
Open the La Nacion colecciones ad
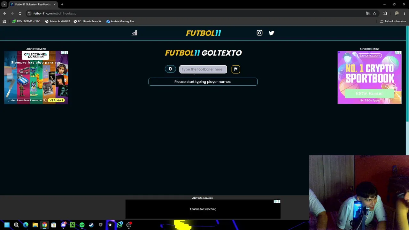point(36,77)
